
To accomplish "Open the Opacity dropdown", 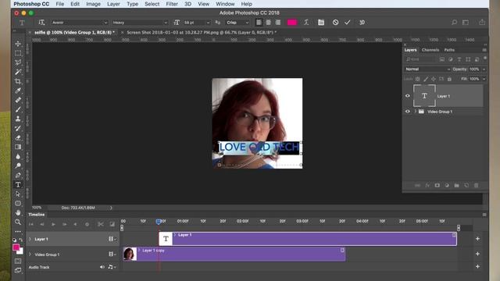I will click(484, 69).
